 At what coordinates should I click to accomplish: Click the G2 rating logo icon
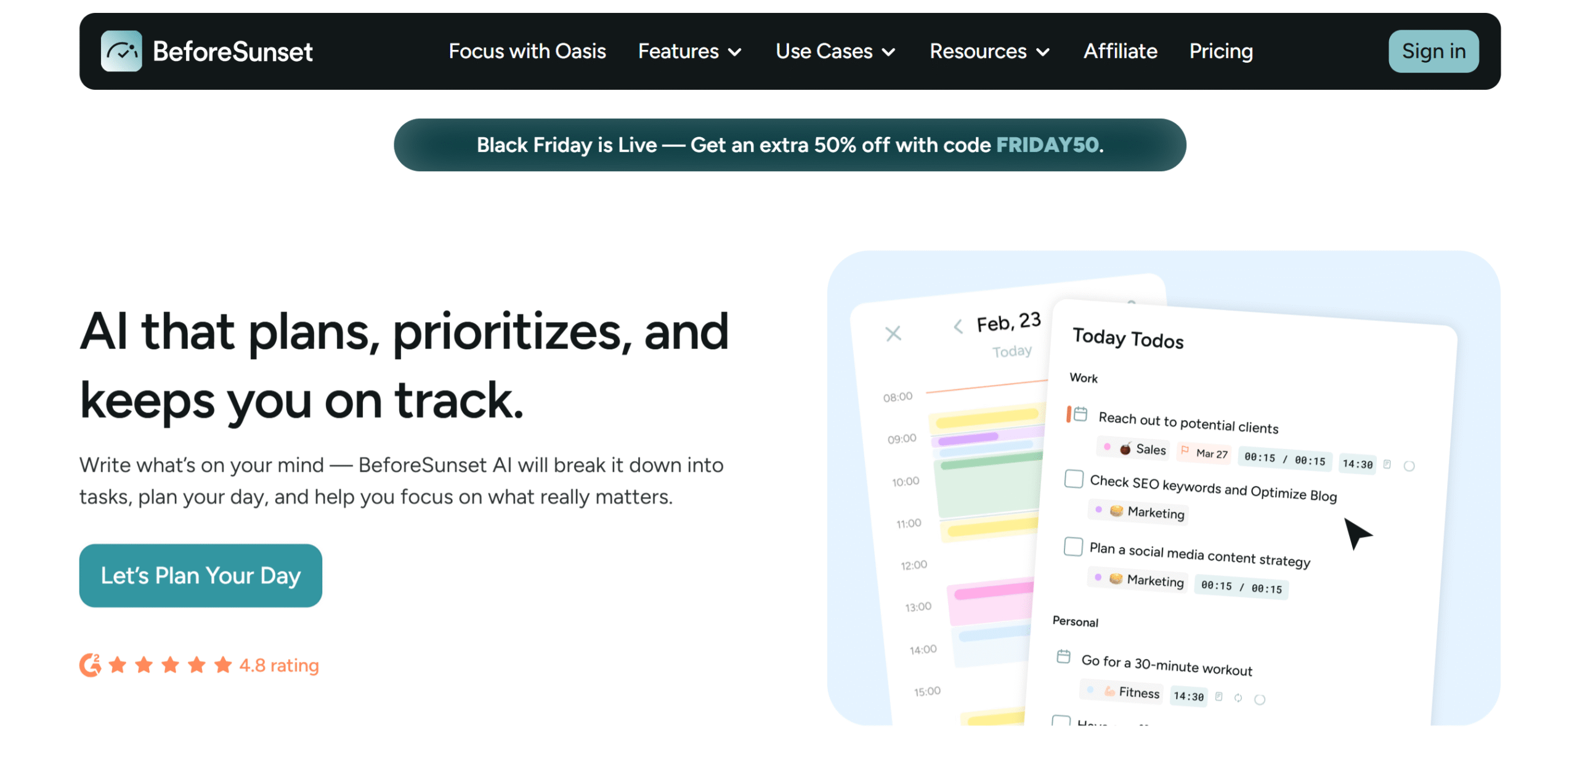point(90,665)
